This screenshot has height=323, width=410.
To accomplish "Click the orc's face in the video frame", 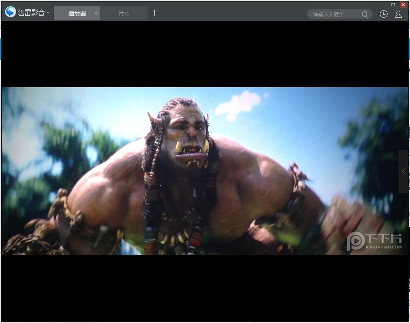I will coord(187,133).
